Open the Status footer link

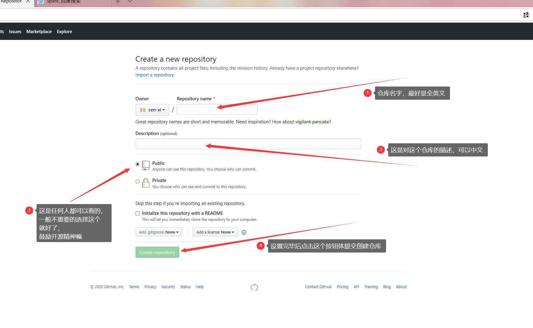click(185, 287)
